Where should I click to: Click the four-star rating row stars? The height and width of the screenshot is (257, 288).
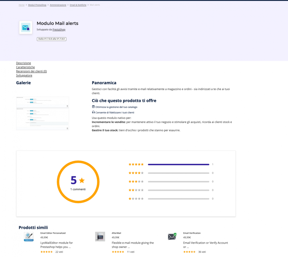pos(136,173)
